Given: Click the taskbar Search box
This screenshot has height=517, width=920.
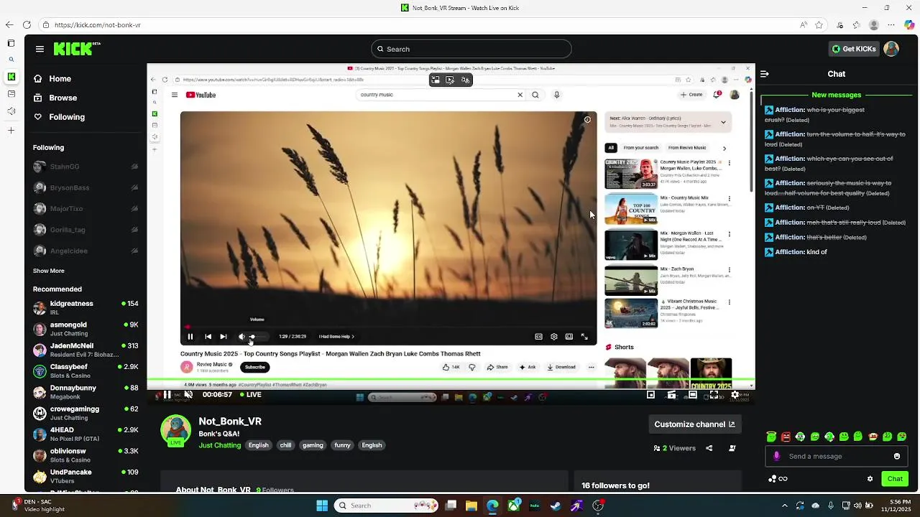Looking at the screenshot, I should (x=385, y=506).
